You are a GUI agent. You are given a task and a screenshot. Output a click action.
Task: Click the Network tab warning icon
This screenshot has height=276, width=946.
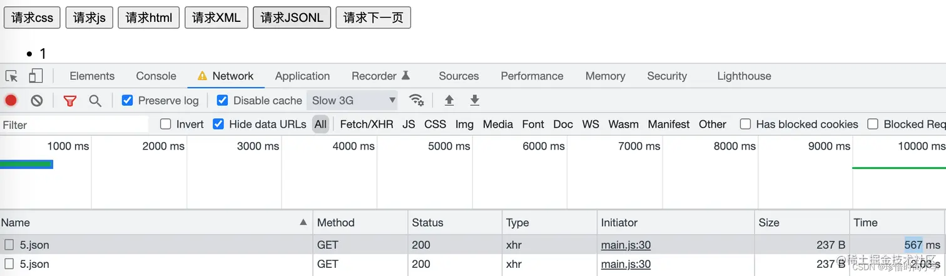tap(202, 76)
